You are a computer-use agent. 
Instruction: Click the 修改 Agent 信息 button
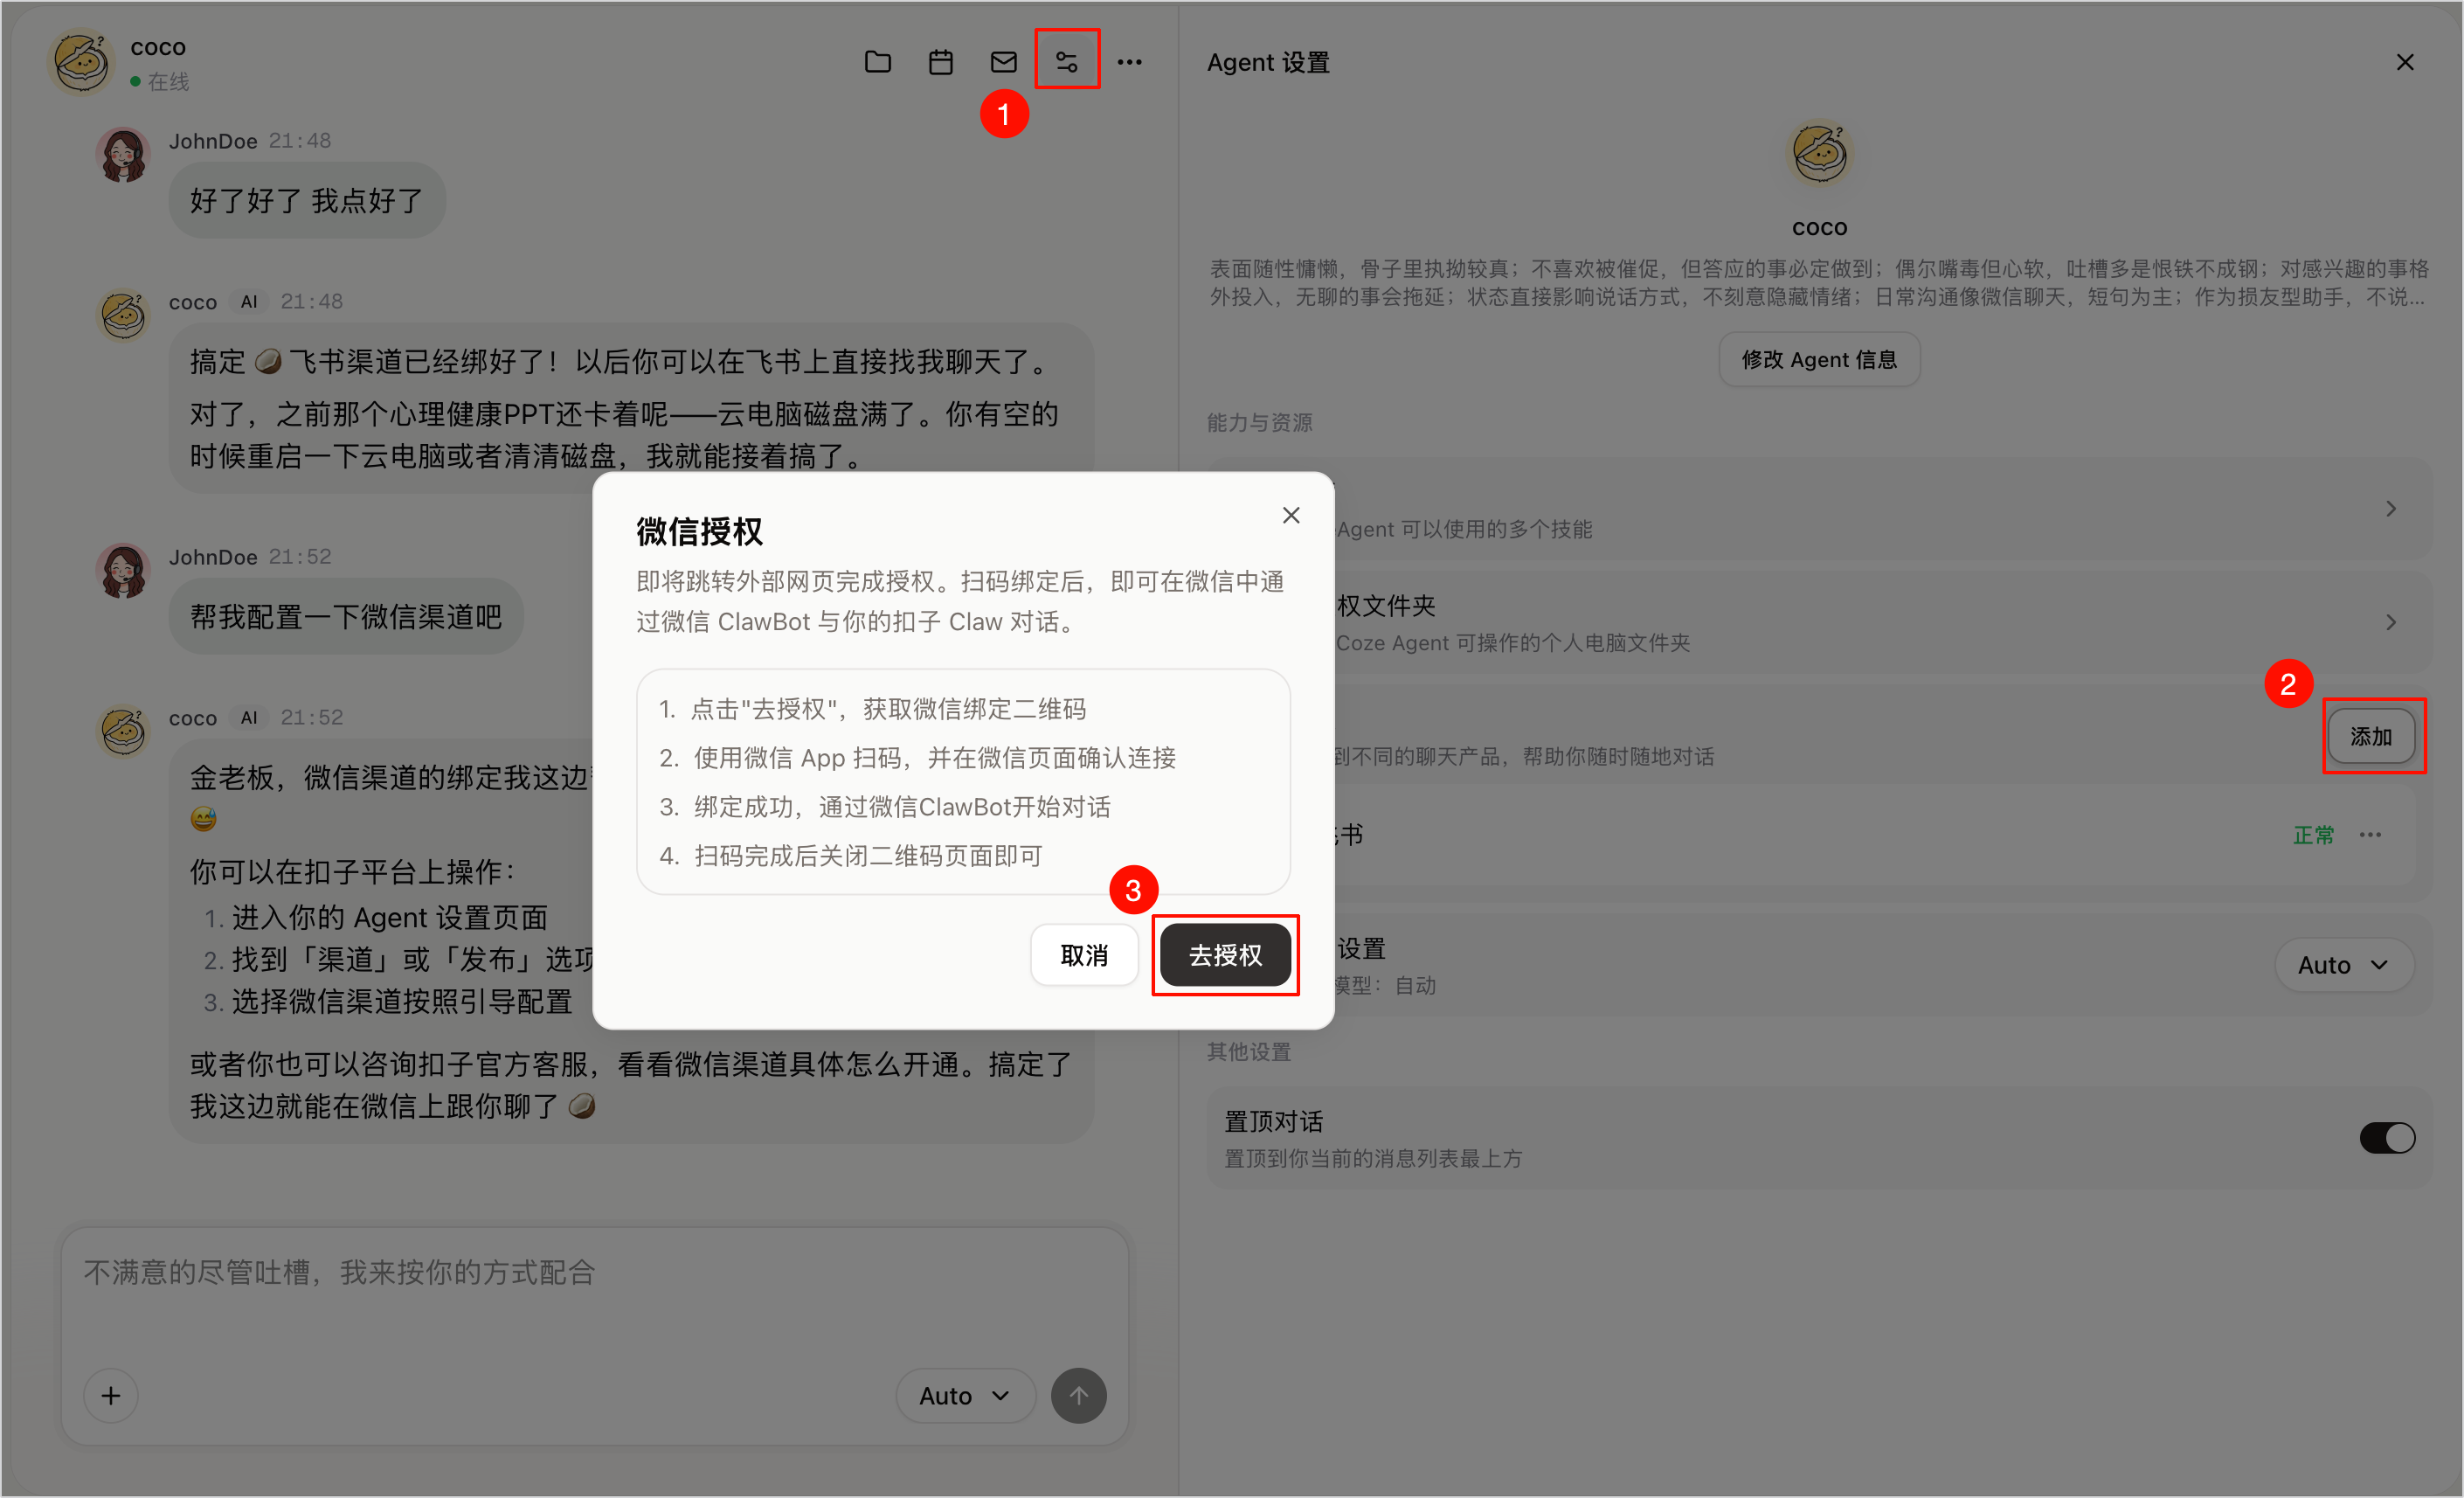tap(1818, 359)
